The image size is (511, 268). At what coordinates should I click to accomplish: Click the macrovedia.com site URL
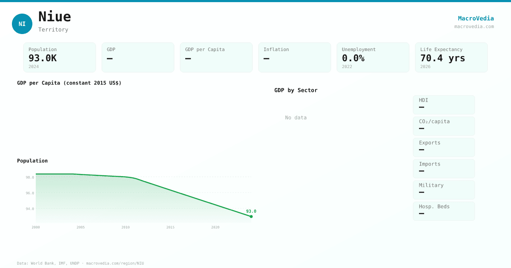474,26
